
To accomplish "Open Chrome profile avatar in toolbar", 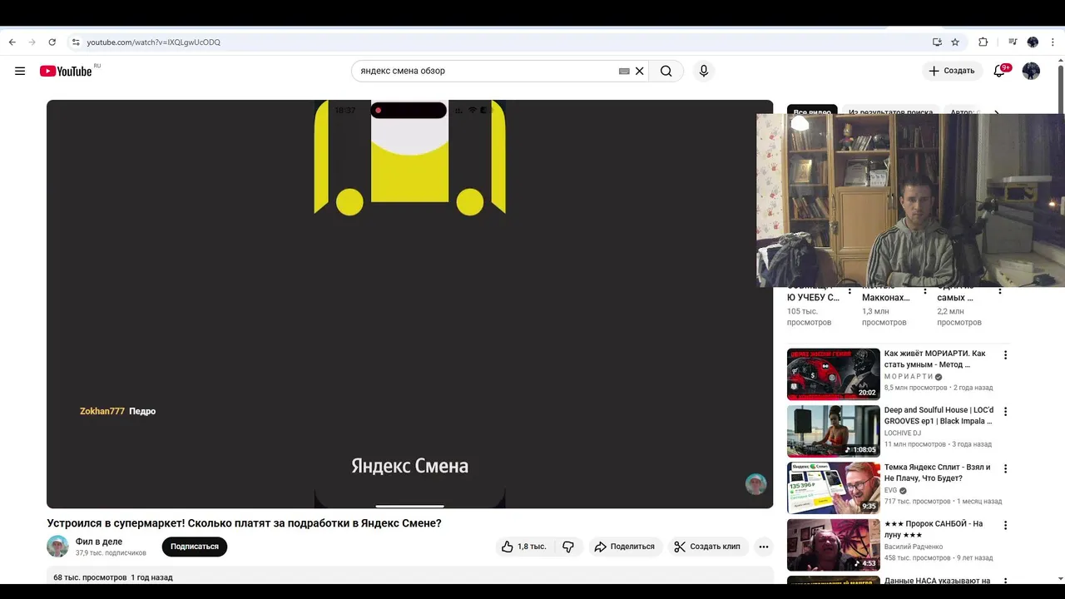I will pyautogui.click(x=1033, y=42).
